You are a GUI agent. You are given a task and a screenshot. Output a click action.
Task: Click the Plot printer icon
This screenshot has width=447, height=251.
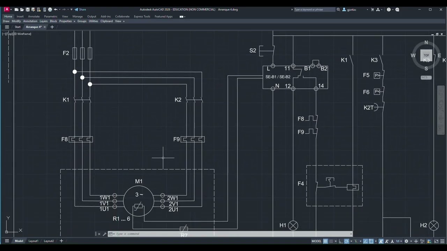(x=50, y=9)
